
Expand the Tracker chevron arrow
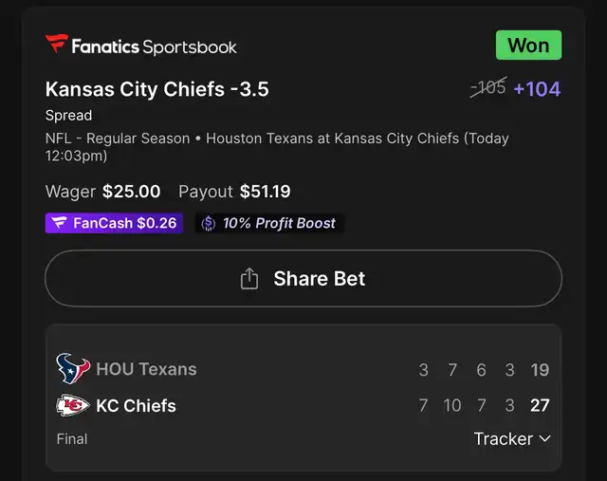click(x=544, y=439)
